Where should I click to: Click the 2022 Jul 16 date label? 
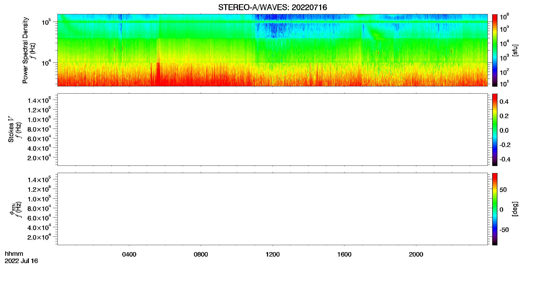click(x=21, y=261)
